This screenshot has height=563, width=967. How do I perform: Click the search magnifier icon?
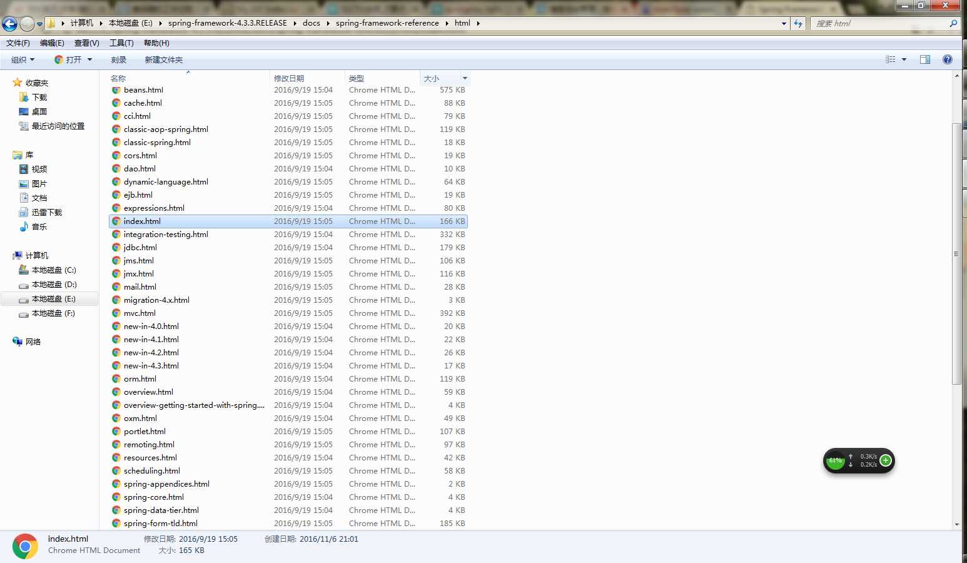pyautogui.click(x=953, y=23)
